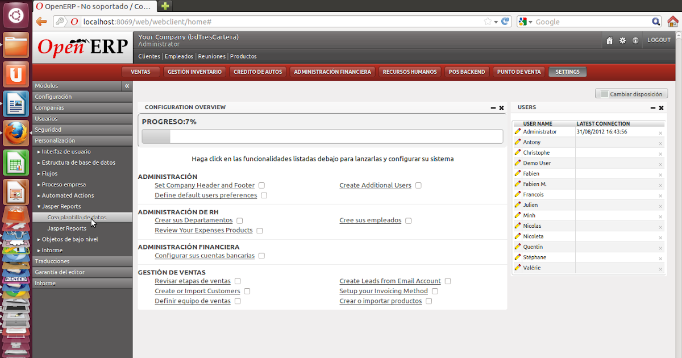The image size is (682, 358).
Task: Launch Firefox from the Ubuntu dock
Action: 15,133
